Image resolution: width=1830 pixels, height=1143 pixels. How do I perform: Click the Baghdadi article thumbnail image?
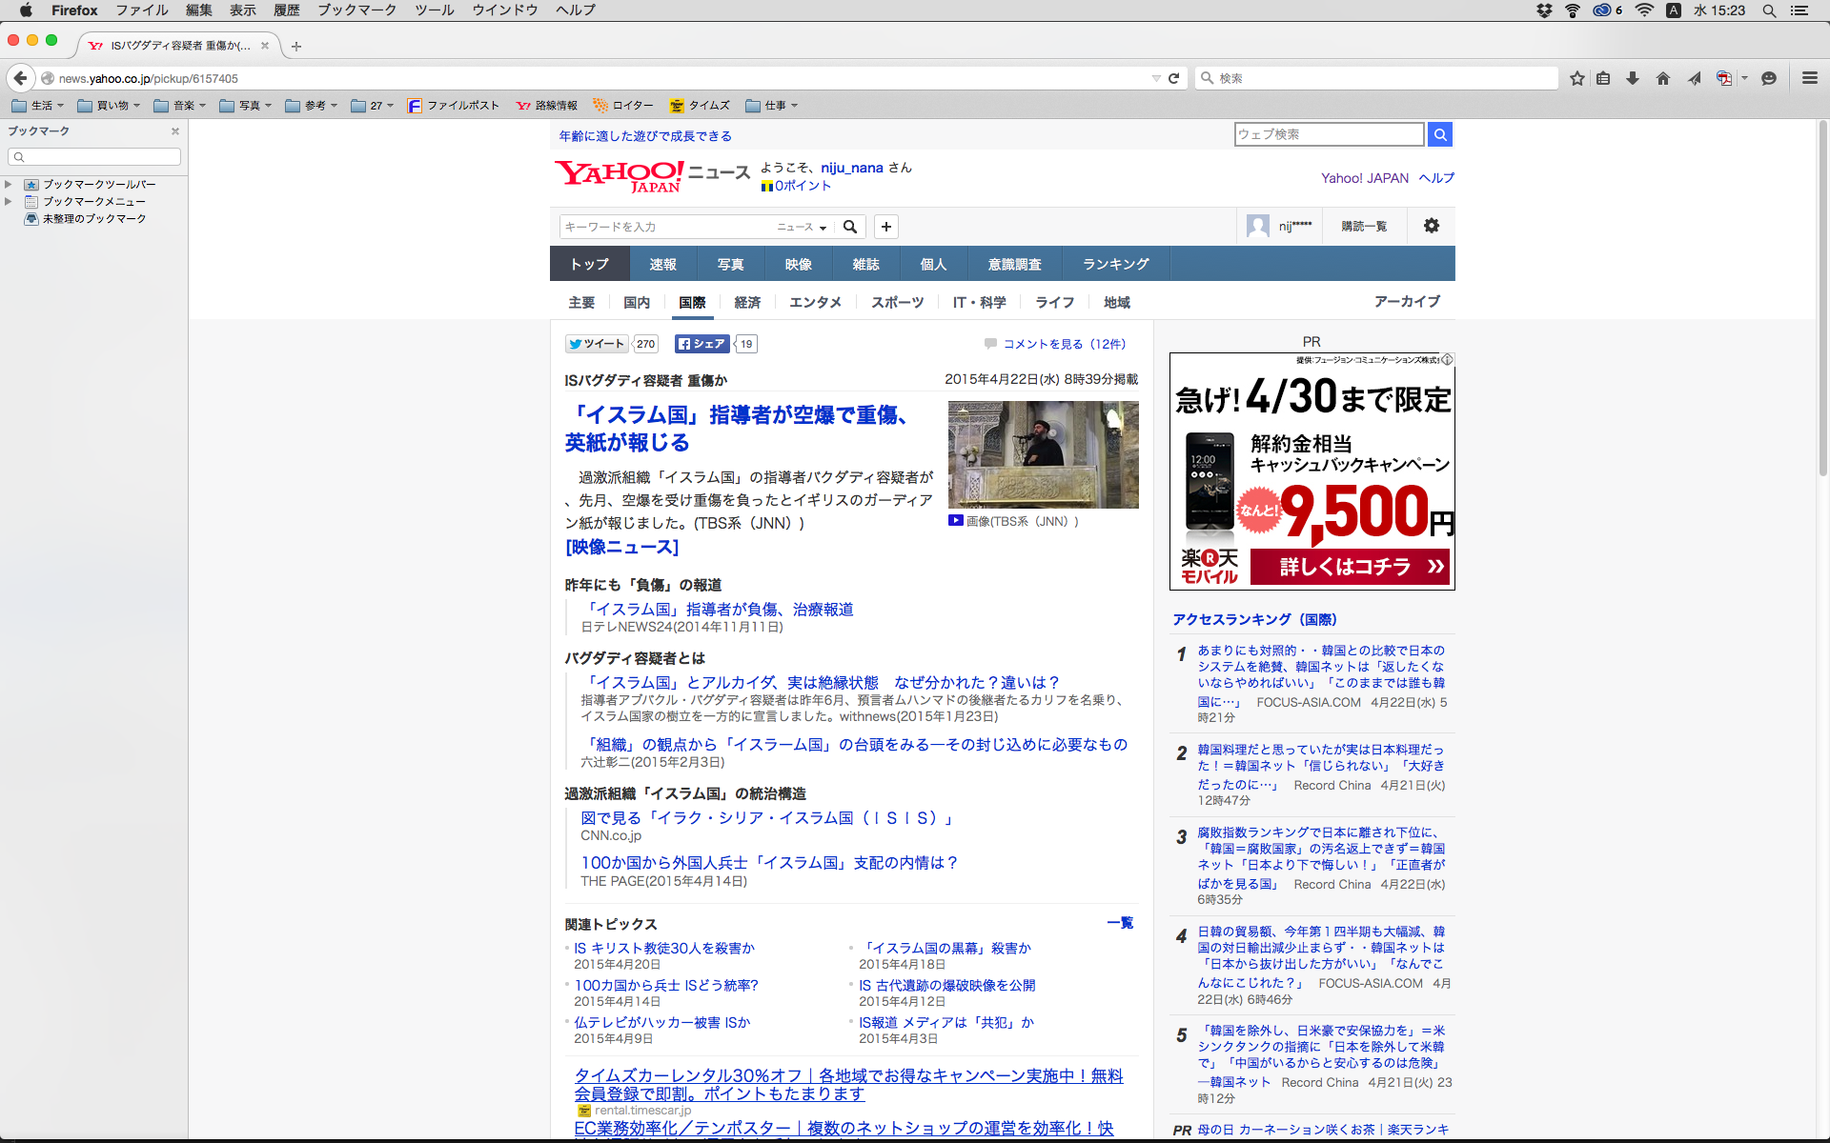coord(1043,454)
